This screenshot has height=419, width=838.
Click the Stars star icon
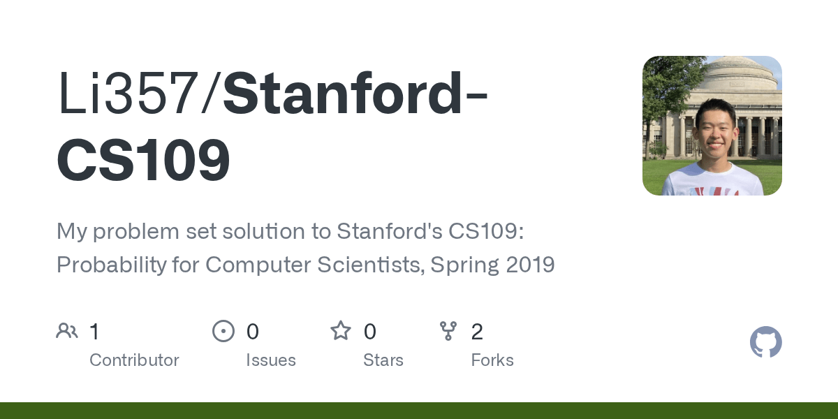point(341,331)
